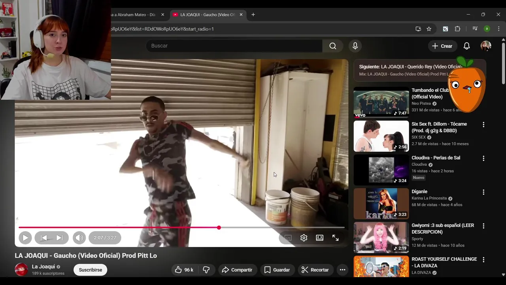Click the progress bar scrubber handle
This screenshot has width=506, height=285.
pyautogui.click(x=219, y=228)
